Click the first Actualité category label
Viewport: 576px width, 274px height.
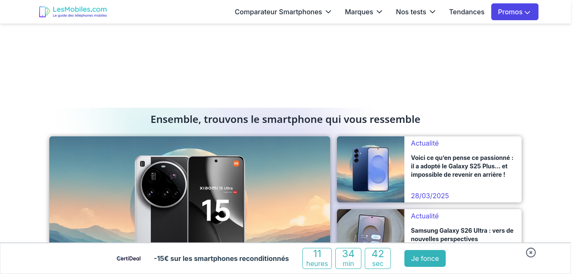[425, 143]
